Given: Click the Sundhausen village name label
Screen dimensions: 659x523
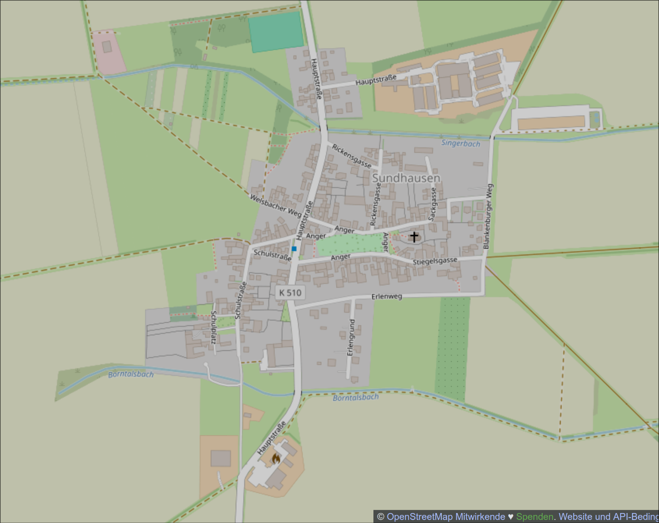Looking at the screenshot, I should pos(406,178).
